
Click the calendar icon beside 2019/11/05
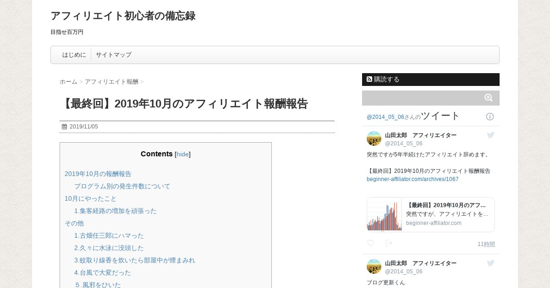coord(65,127)
